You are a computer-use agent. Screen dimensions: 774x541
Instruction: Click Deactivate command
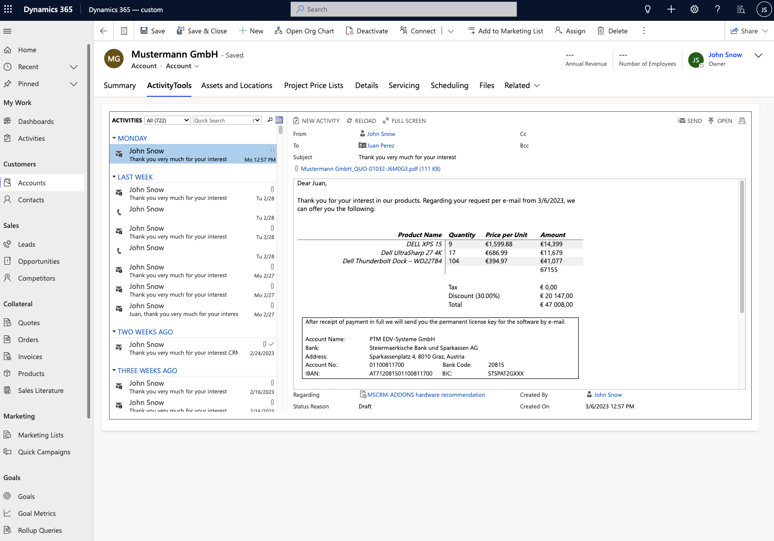(x=367, y=31)
